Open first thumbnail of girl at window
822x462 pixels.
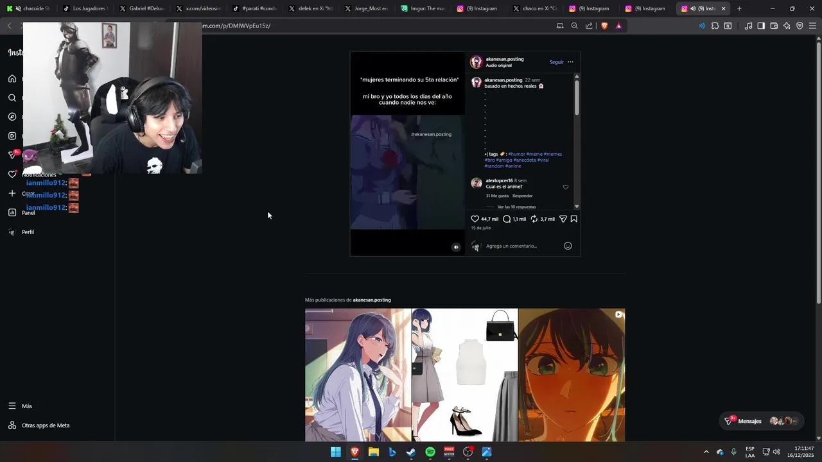[358, 375]
